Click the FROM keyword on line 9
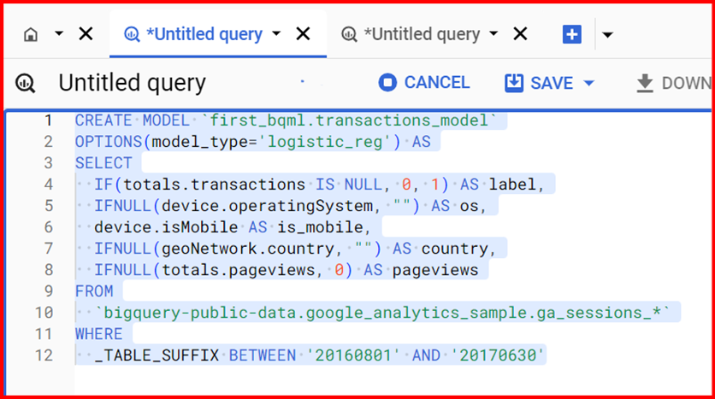The image size is (715, 399). tap(94, 291)
